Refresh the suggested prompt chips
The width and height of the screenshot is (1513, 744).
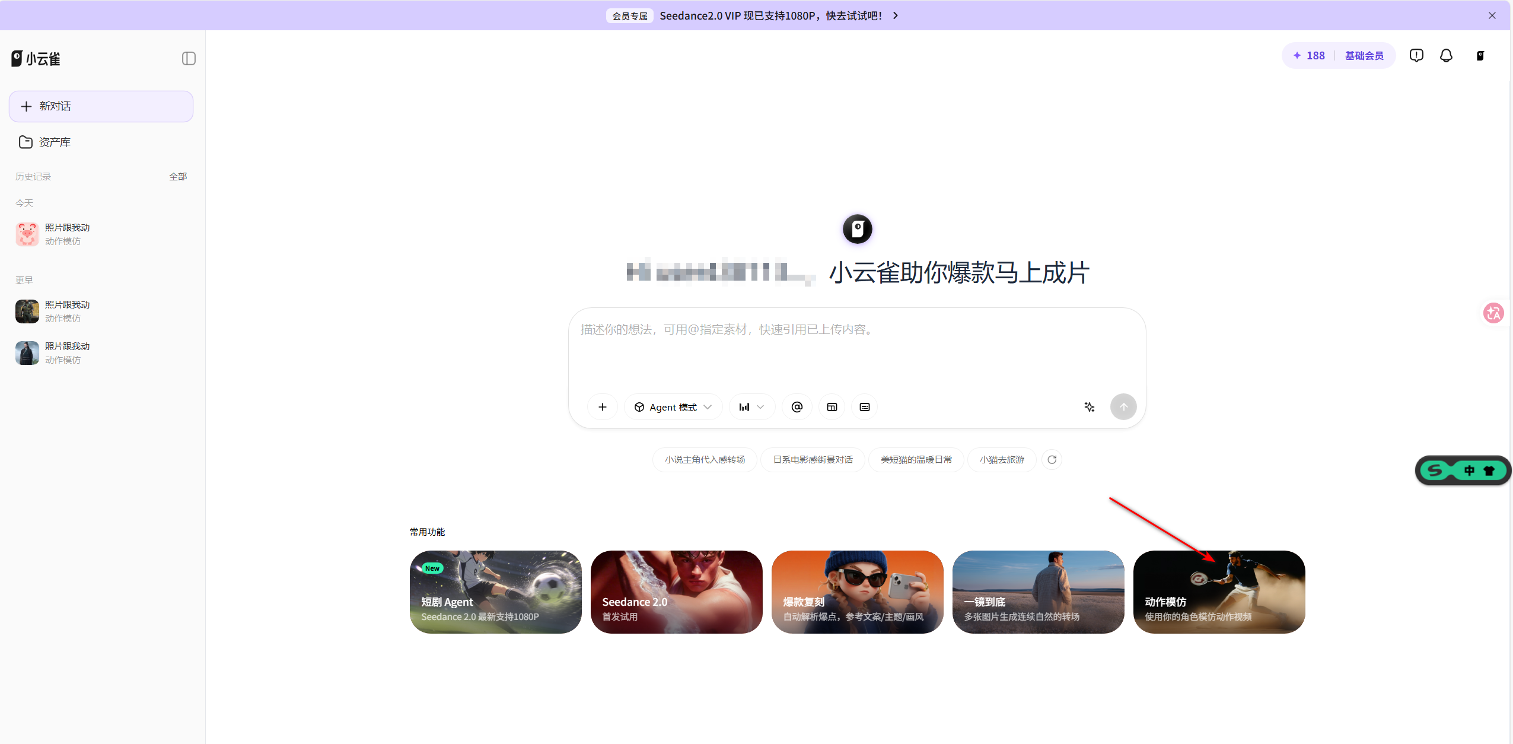pos(1052,460)
